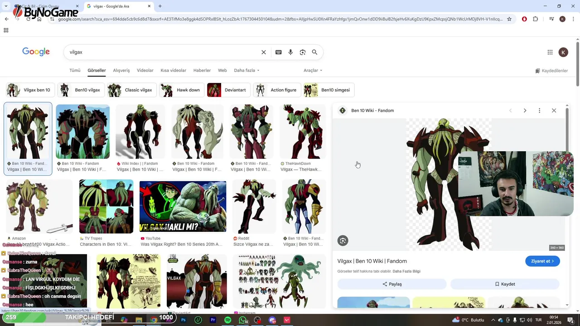Open the on-screen keyboard input tool
The height and width of the screenshot is (326, 580).
[278, 52]
